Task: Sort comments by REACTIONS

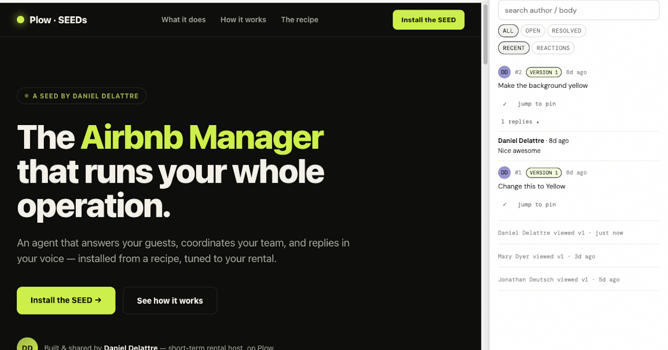Action: 553,48
